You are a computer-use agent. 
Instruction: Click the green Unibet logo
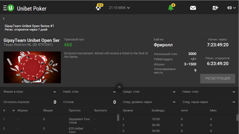[11, 8]
